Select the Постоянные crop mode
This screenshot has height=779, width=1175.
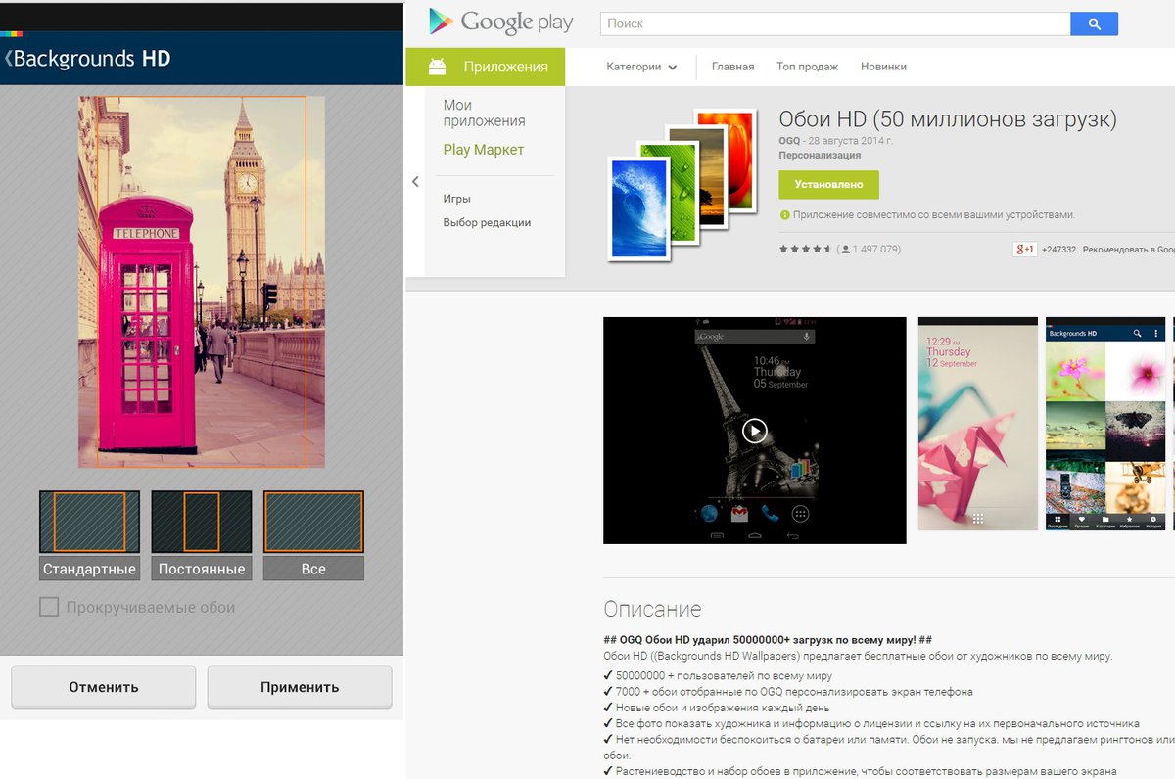tap(201, 533)
